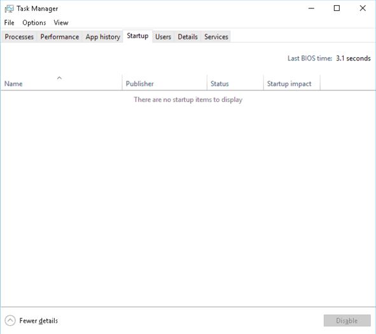
Task: Switch to the Processes tab
Action: click(19, 37)
